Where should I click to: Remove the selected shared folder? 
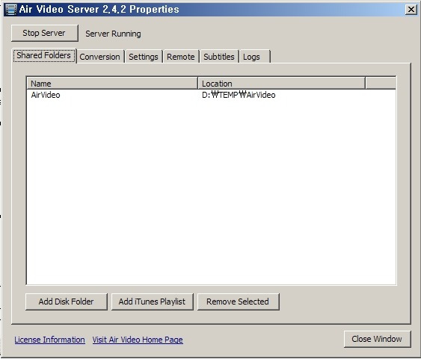click(x=238, y=302)
